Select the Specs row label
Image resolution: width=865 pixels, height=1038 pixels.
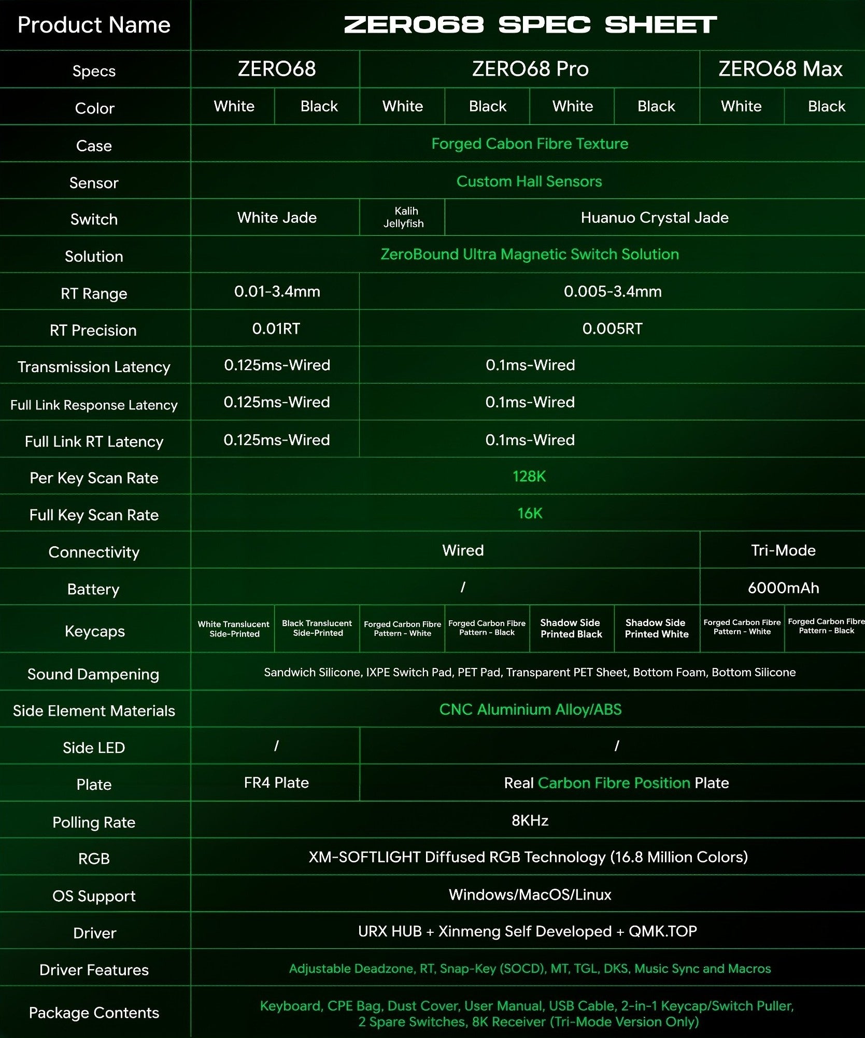point(94,71)
